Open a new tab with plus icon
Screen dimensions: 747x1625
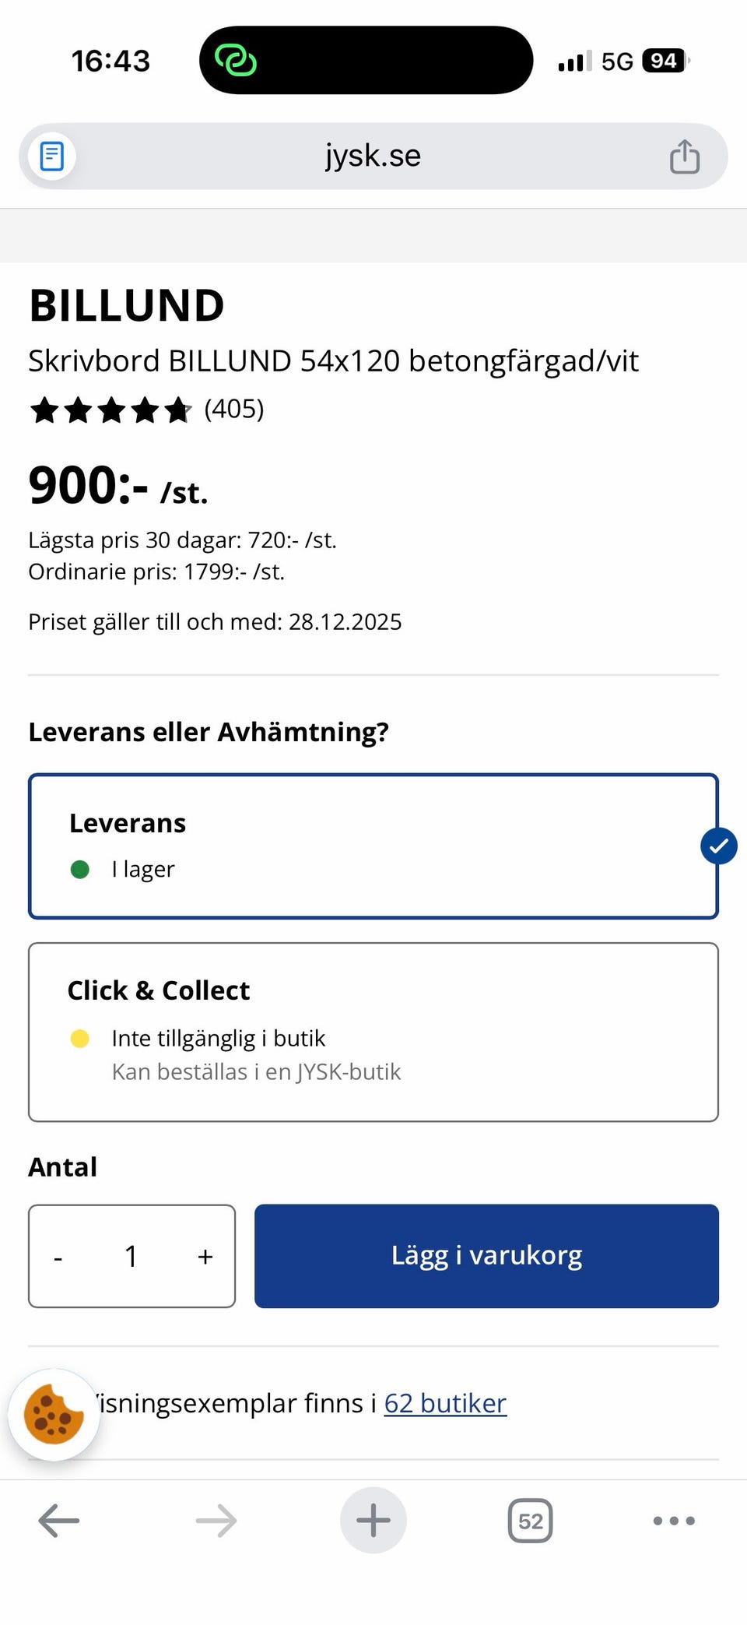tap(373, 1520)
